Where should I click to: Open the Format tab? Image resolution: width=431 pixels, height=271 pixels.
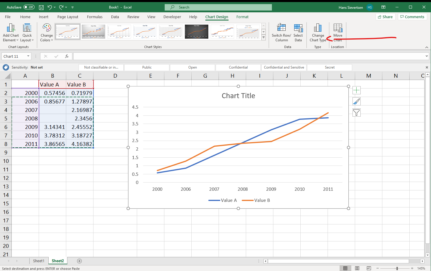tap(242, 17)
